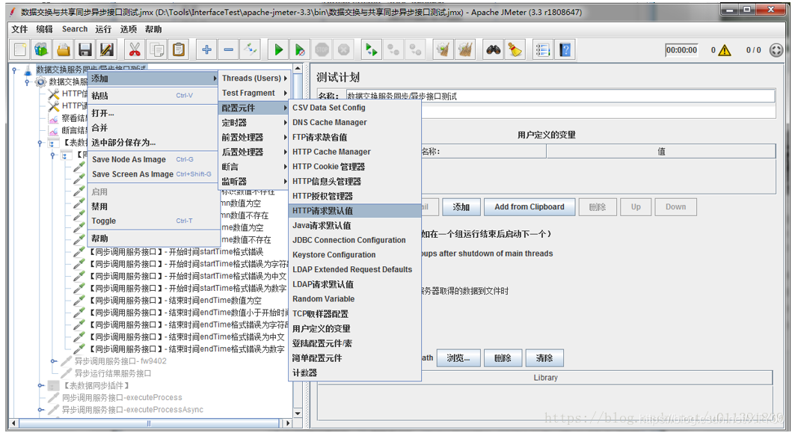Collapse the 异步调用服务接口- fw9402 node
The width and height of the screenshot is (792, 433).
coord(54,361)
